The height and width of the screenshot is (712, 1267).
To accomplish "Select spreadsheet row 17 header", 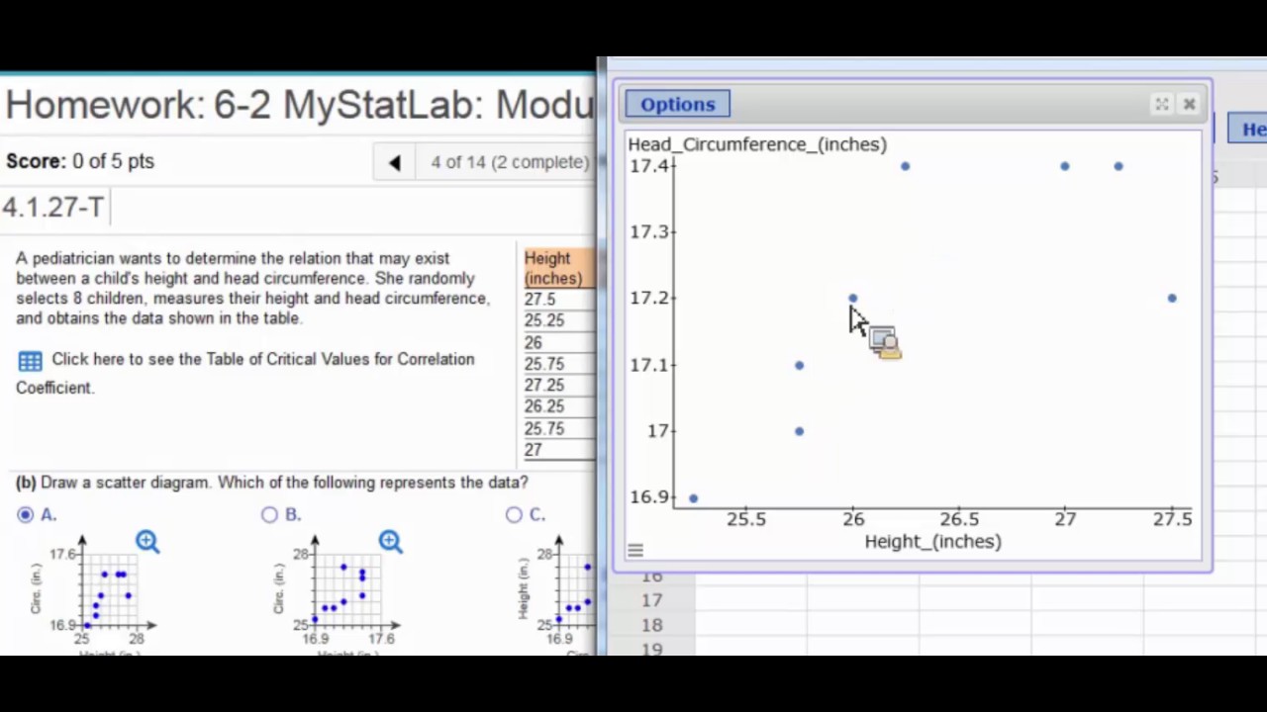I will [x=651, y=600].
